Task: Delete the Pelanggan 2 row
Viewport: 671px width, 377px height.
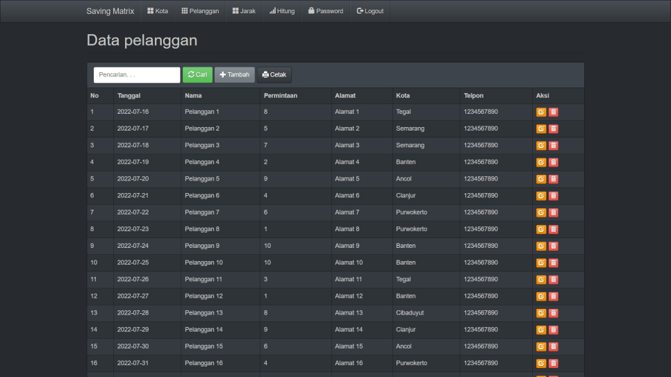Action: (x=554, y=129)
